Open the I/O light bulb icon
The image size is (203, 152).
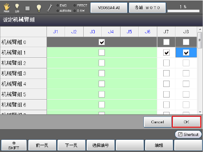tap(17, 8)
